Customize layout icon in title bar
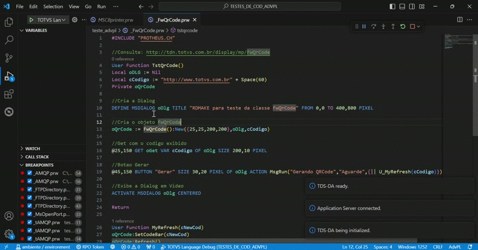The image size is (478, 250). point(422,7)
